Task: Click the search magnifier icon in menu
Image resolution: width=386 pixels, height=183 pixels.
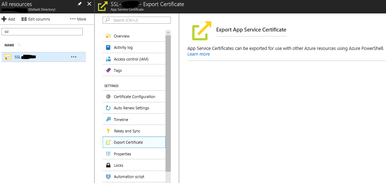Action: pyautogui.click(x=107, y=20)
